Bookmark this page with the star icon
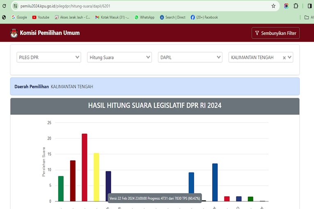 pos(273,6)
